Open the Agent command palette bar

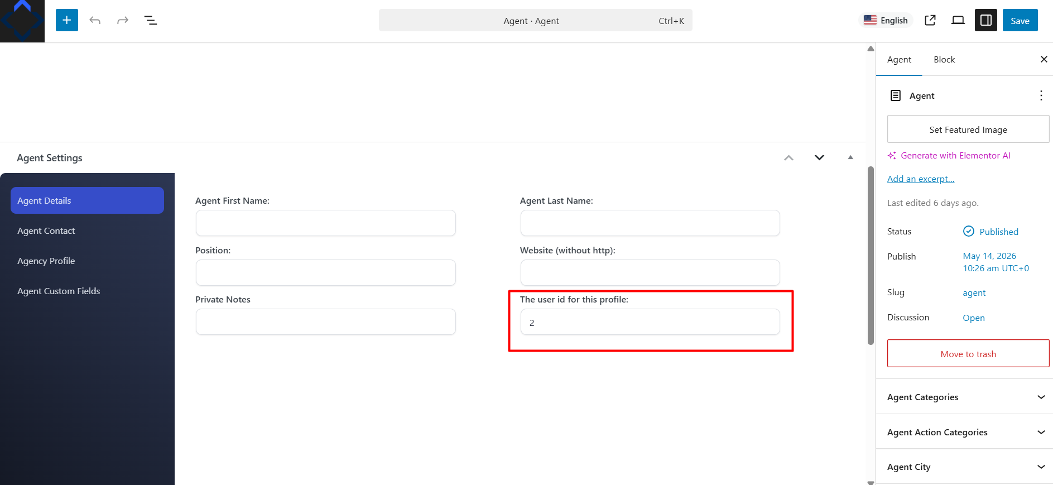click(x=536, y=20)
